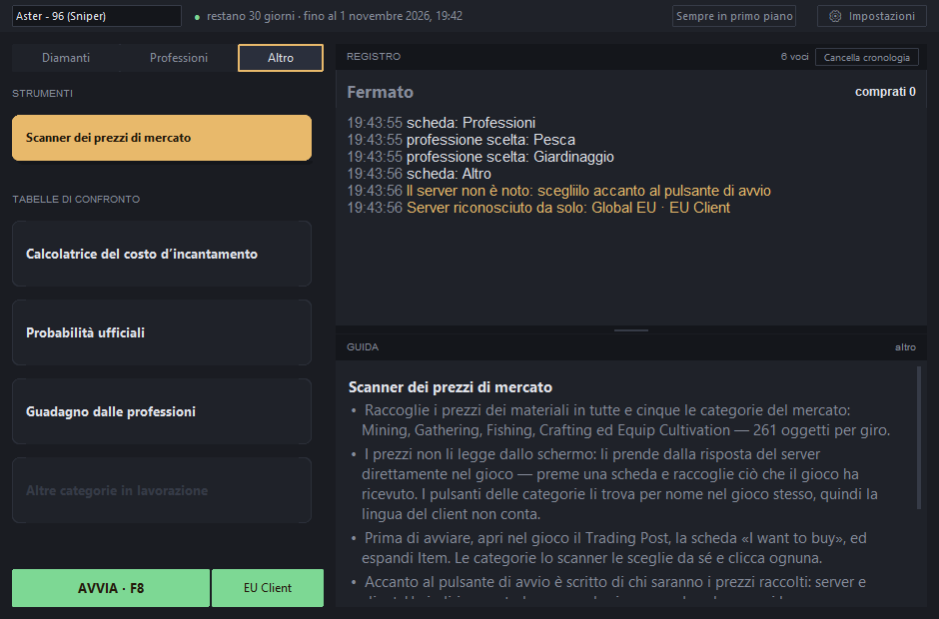Screen dimensions: 939x619
Task: Click the GUIDA panel header
Action: pos(363,347)
